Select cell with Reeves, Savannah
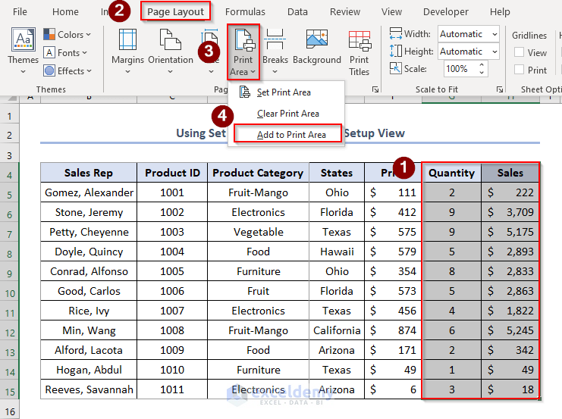The height and width of the screenshot is (419, 562). click(x=89, y=389)
